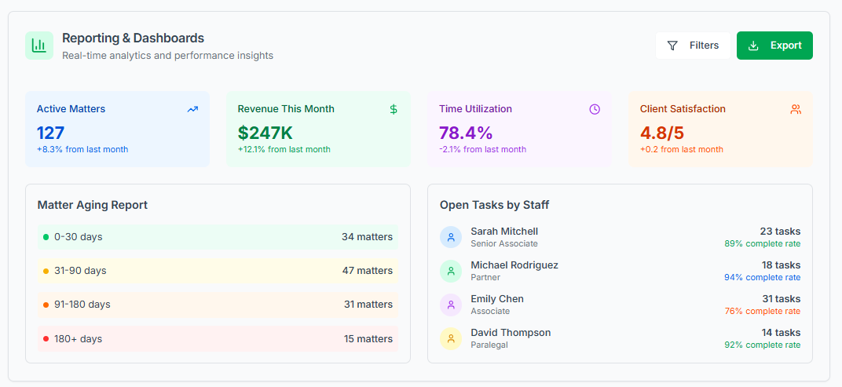The height and width of the screenshot is (387, 842).
Task: Click Emily Chen's 76% complete rate
Action: [762, 311]
